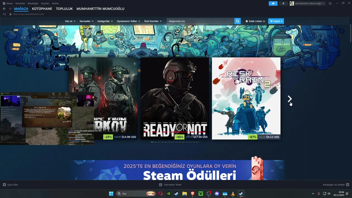
Task: Launch Opera GX from the taskbar
Action: click(160, 194)
